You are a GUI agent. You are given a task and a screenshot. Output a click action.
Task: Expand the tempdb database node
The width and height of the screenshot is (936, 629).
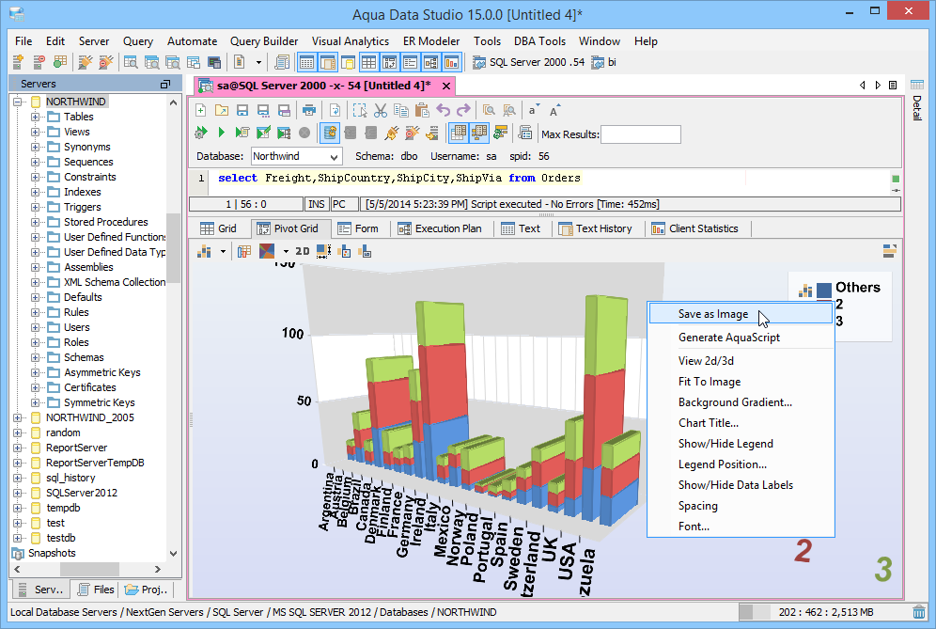(18, 508)
